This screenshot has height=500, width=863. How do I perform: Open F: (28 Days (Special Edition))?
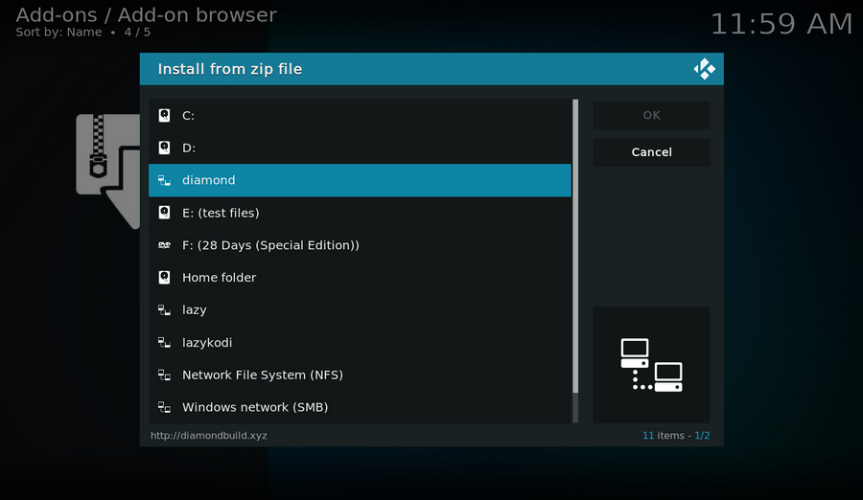360,245
